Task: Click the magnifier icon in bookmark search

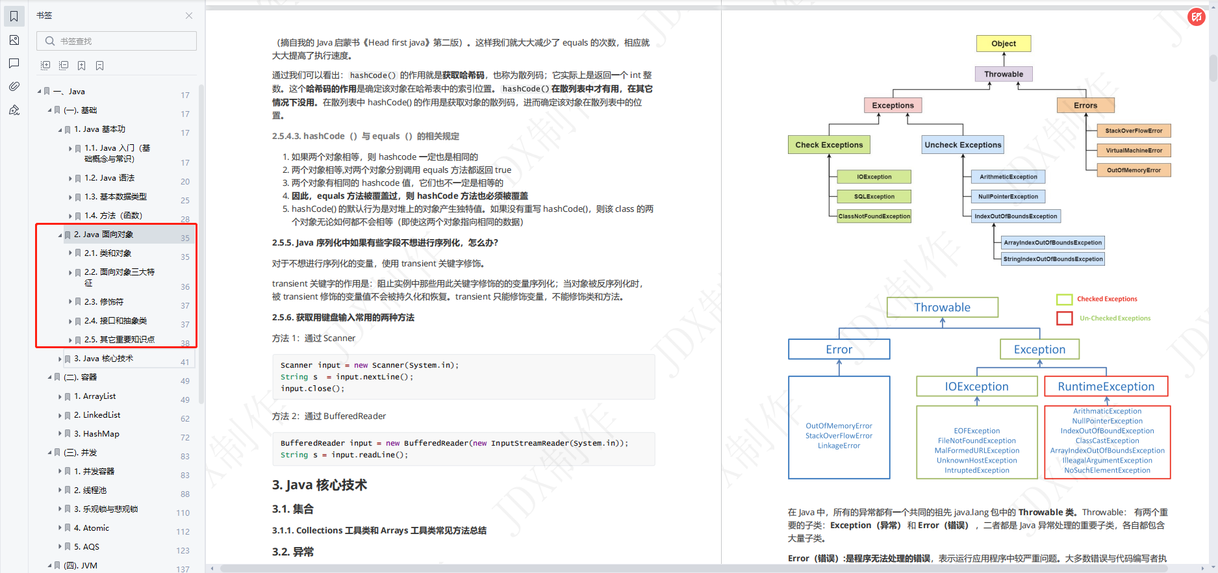Action: point(50,41)
